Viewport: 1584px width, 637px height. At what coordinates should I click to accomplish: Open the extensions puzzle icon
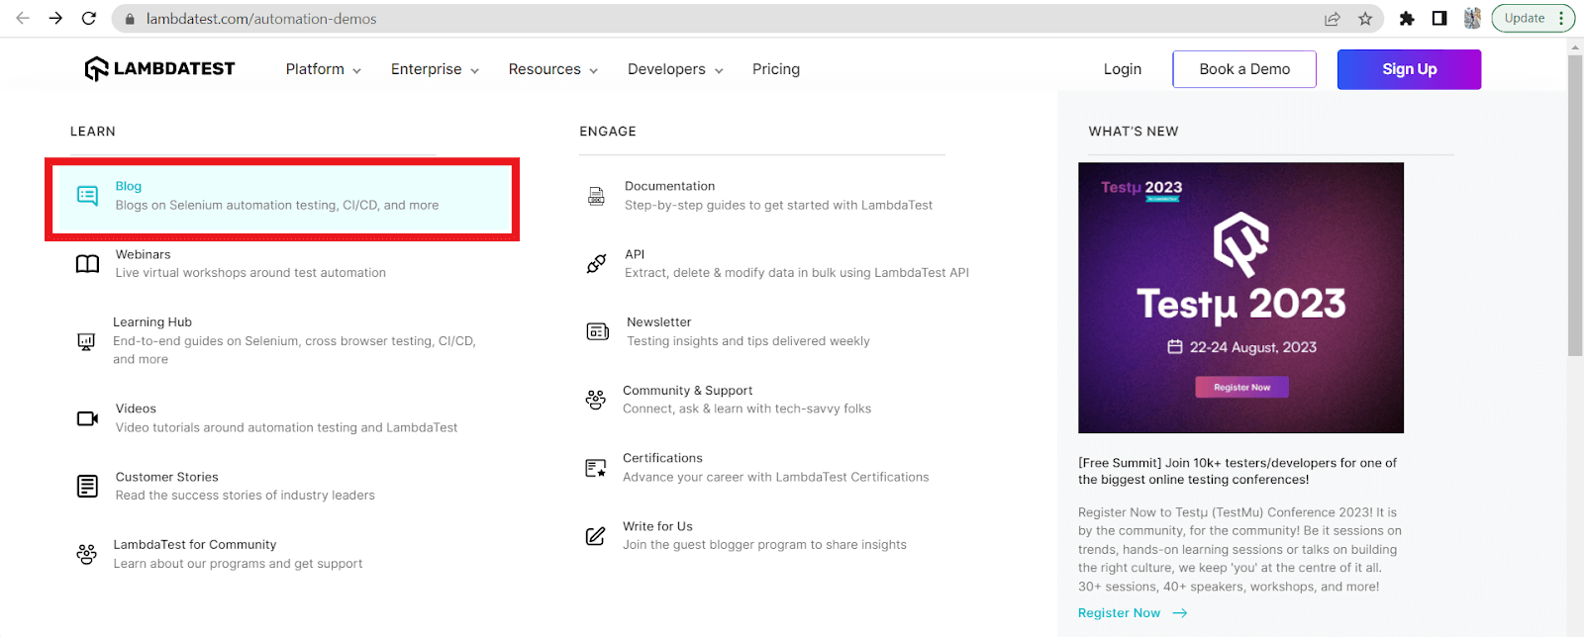pos(1407,19)
